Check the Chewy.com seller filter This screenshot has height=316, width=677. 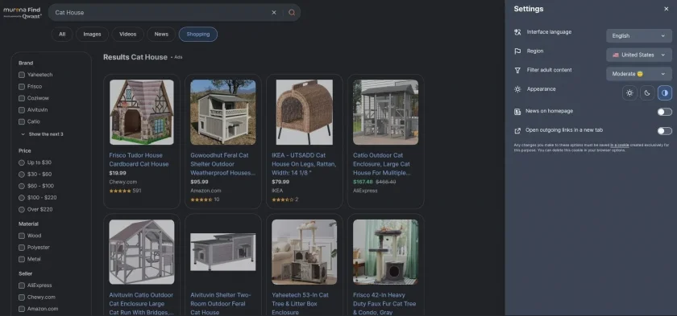pyautogui.click(x=22, y=297)
